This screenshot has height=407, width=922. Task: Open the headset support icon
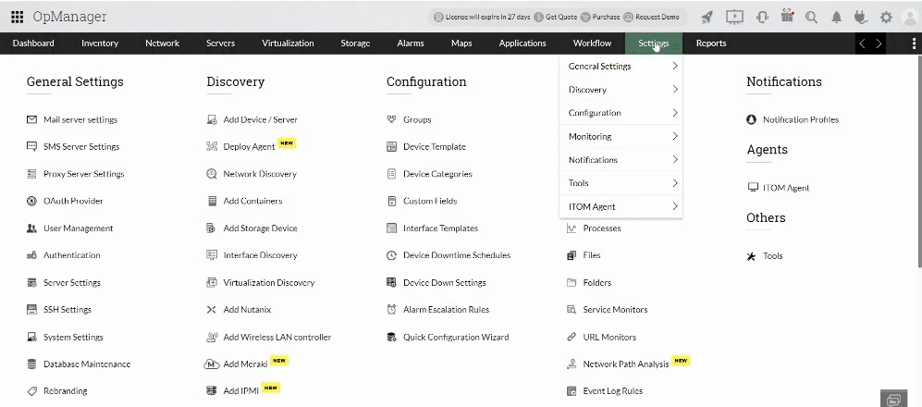(x=762, y=17)
